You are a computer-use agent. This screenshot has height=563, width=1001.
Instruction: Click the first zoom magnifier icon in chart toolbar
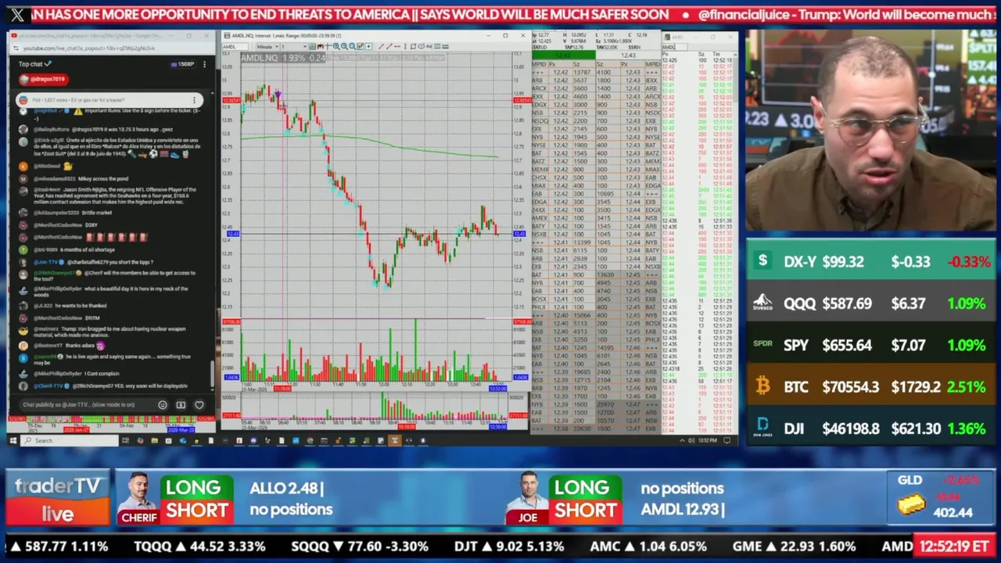point(336,46)
